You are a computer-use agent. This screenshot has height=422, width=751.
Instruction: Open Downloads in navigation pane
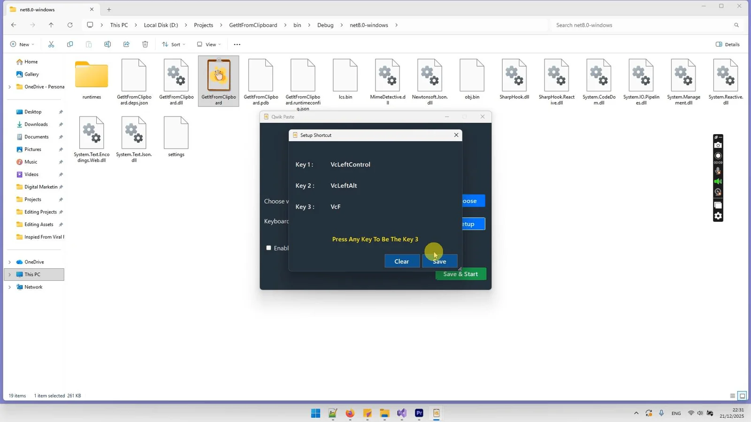pyautogui.click(x=36, y=124)
